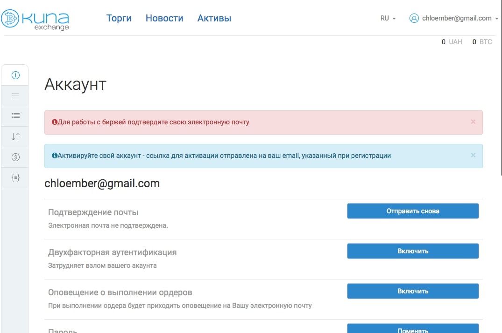This screenshot has height=333, width=502.
Task: Open the dollar coin sidebar icon
Action: (15, 157)
